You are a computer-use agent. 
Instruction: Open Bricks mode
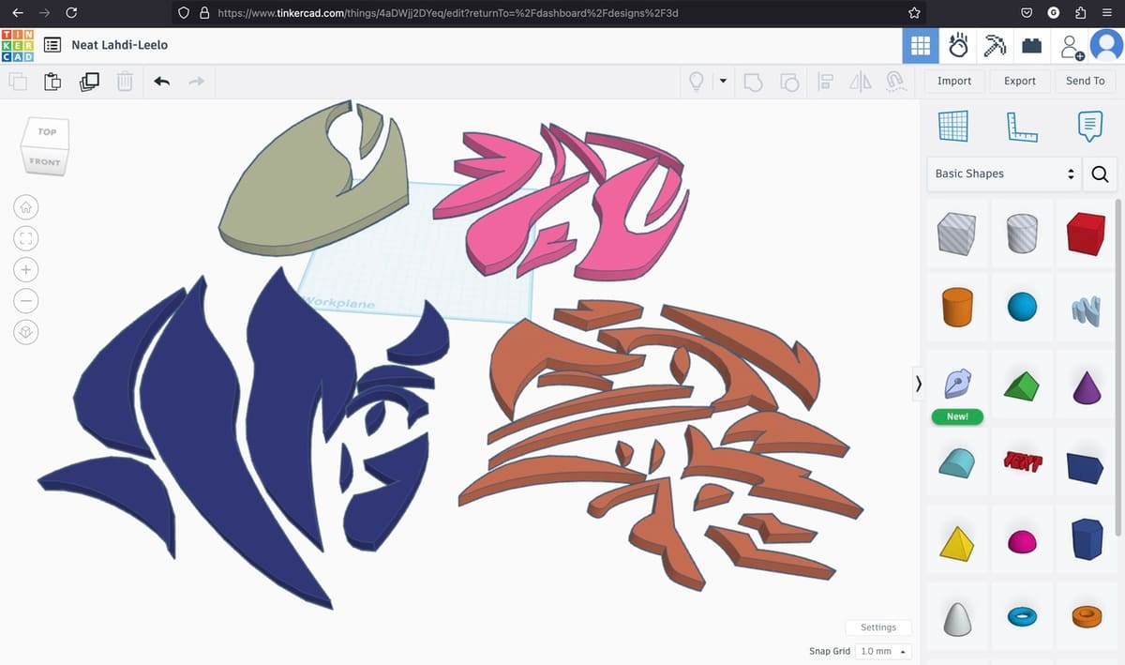click(1031, 45)
